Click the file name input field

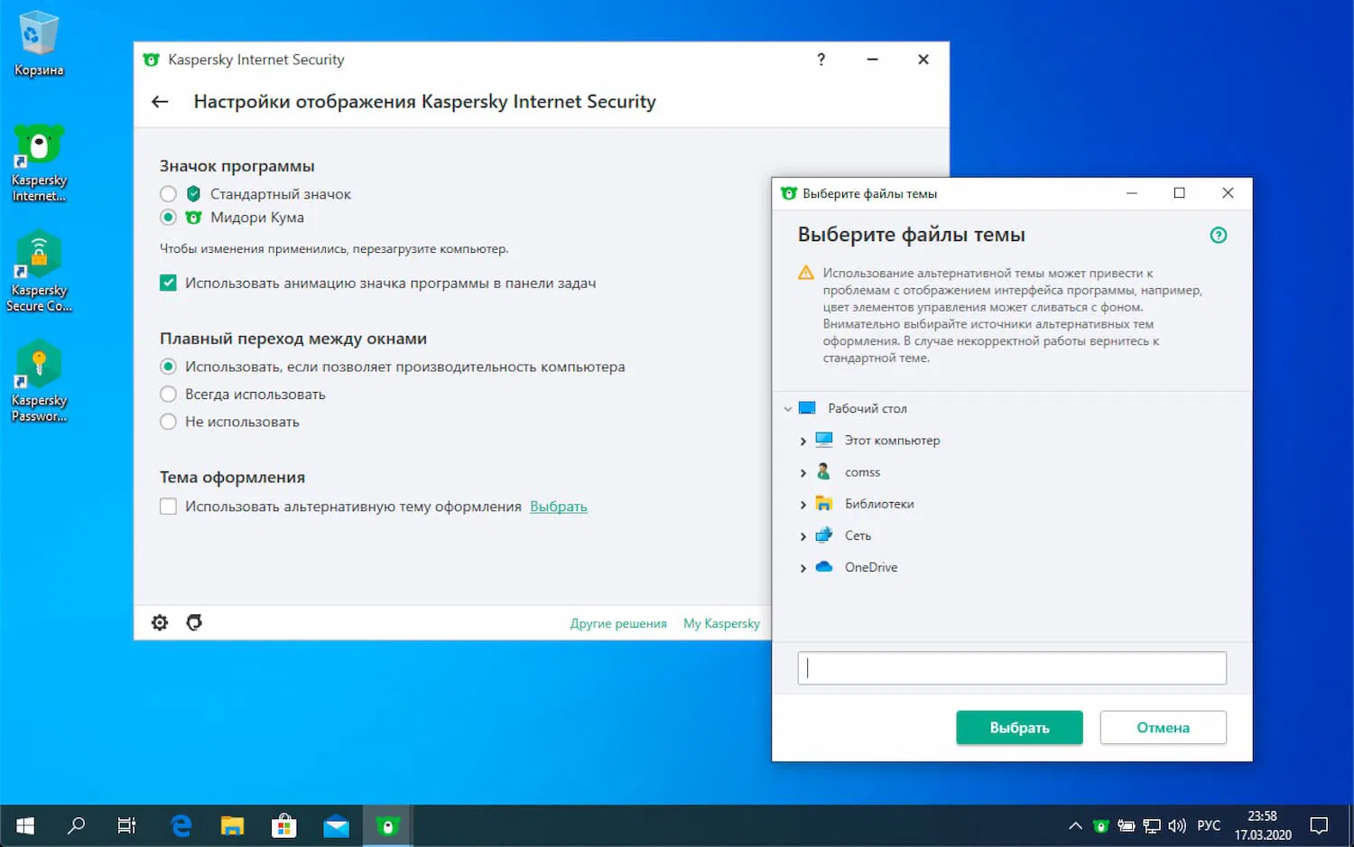(1011, 667)
